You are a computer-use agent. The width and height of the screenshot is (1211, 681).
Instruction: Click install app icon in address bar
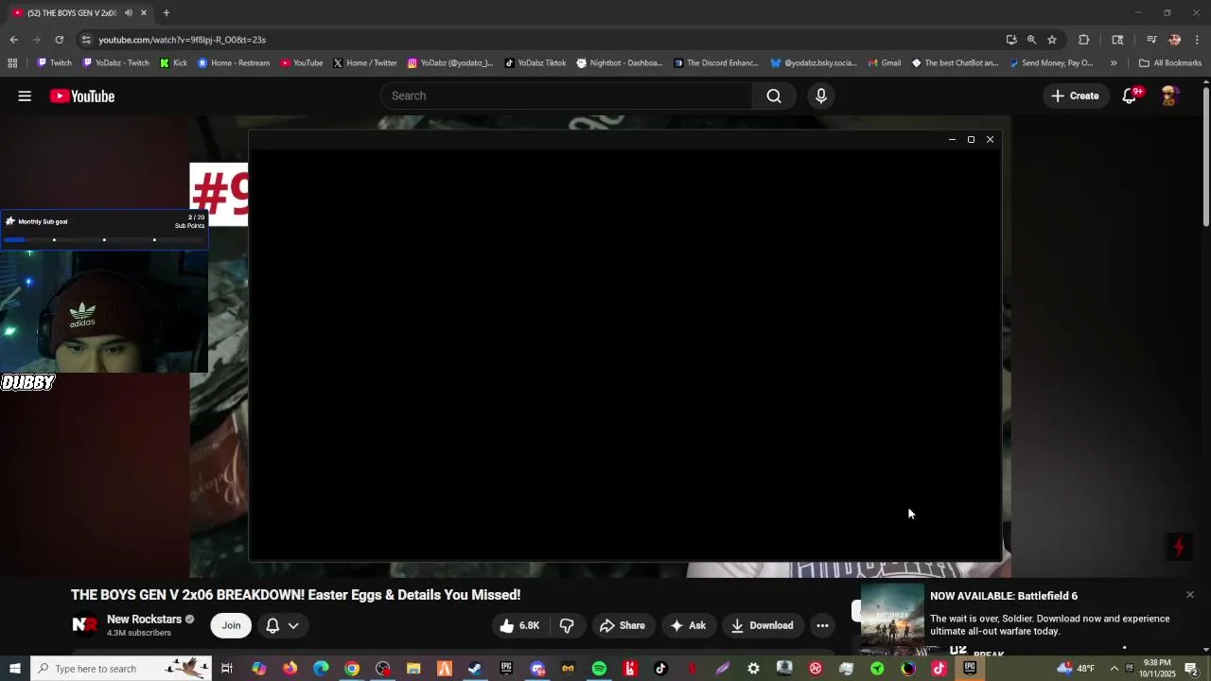tap(1011, 40)
